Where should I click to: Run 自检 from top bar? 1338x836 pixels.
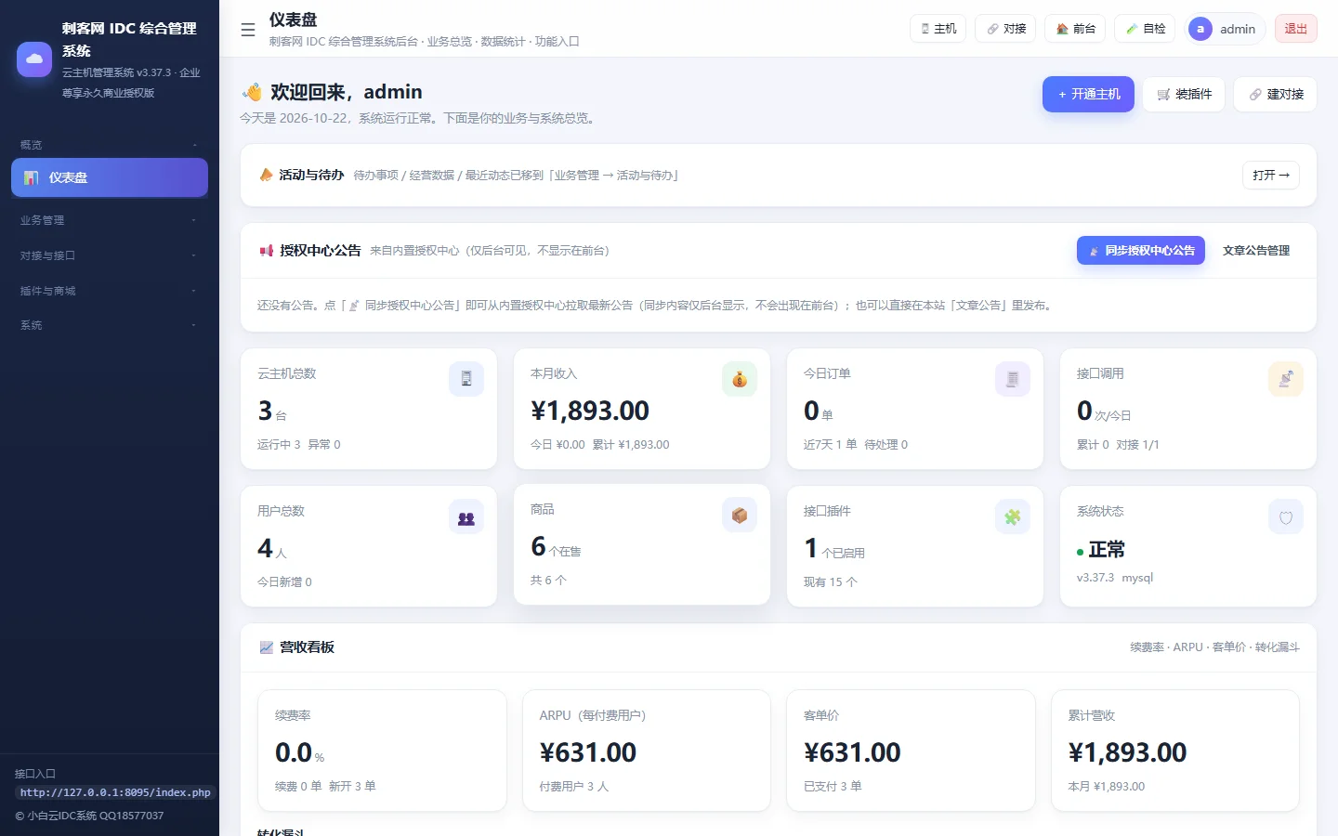1145,29
